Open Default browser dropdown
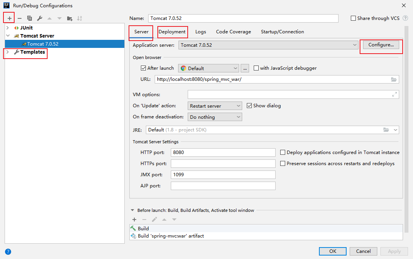This screenshot has height=259, width=413. (208, 68)
